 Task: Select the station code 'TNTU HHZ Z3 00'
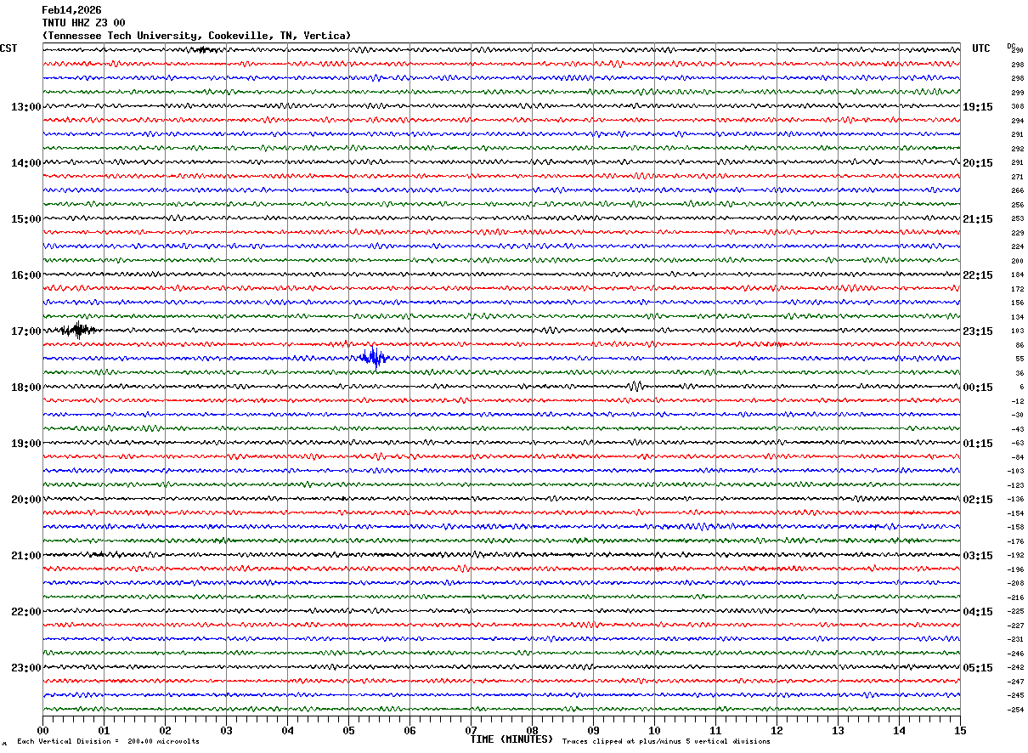(83, 23)
